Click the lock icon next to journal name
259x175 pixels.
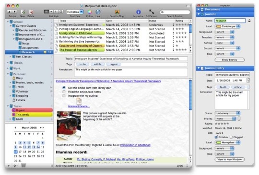coord(249,21)
